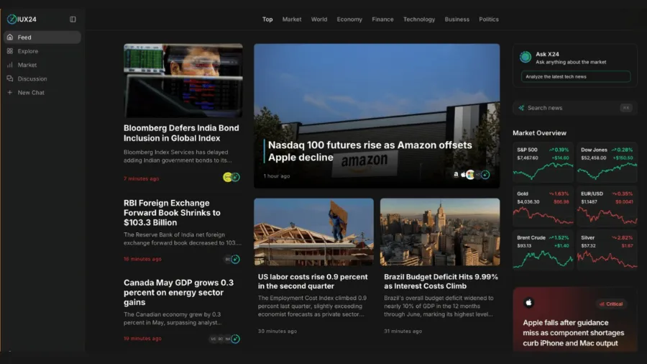
Task: Select the Top tab
Action: click(x=267, y=19)
